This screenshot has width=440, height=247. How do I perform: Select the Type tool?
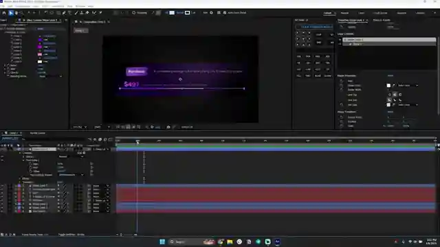70,13
